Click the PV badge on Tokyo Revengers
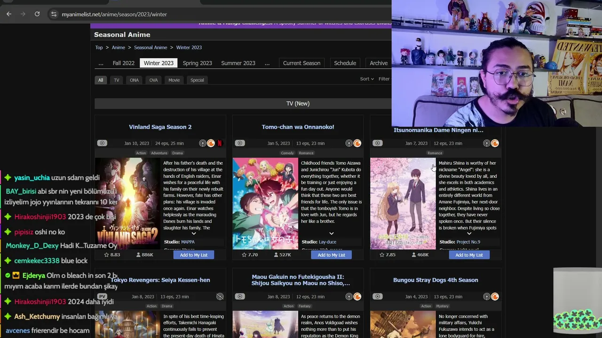This screenshot has width=602, height=338. click(x=102, y=297)
